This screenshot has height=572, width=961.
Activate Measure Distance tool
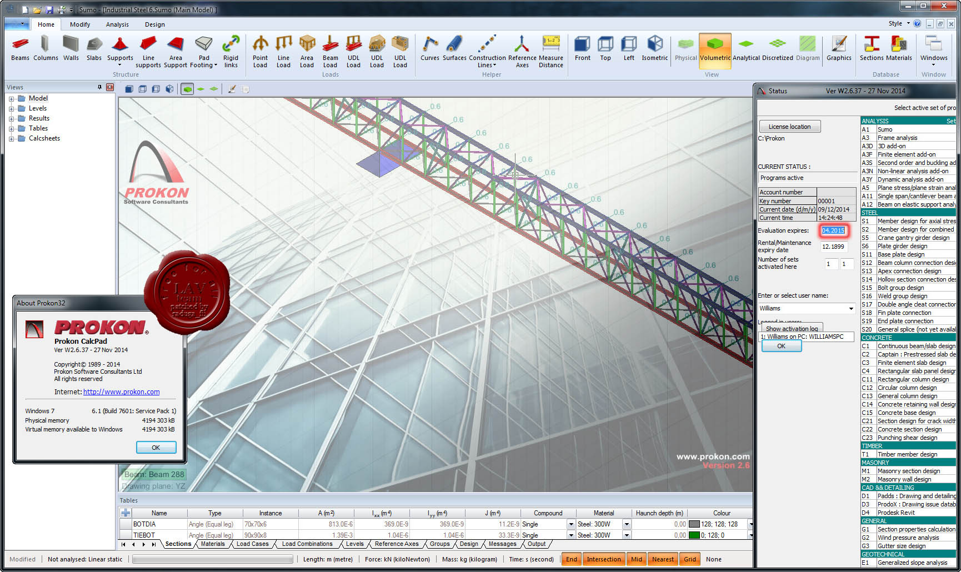(551, 51)
